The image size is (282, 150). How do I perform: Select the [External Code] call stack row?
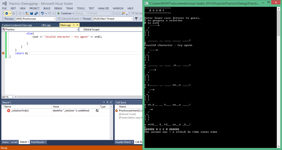[129, 114]
